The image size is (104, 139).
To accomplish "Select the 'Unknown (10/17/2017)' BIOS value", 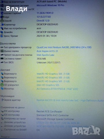I will pos(49,63).
